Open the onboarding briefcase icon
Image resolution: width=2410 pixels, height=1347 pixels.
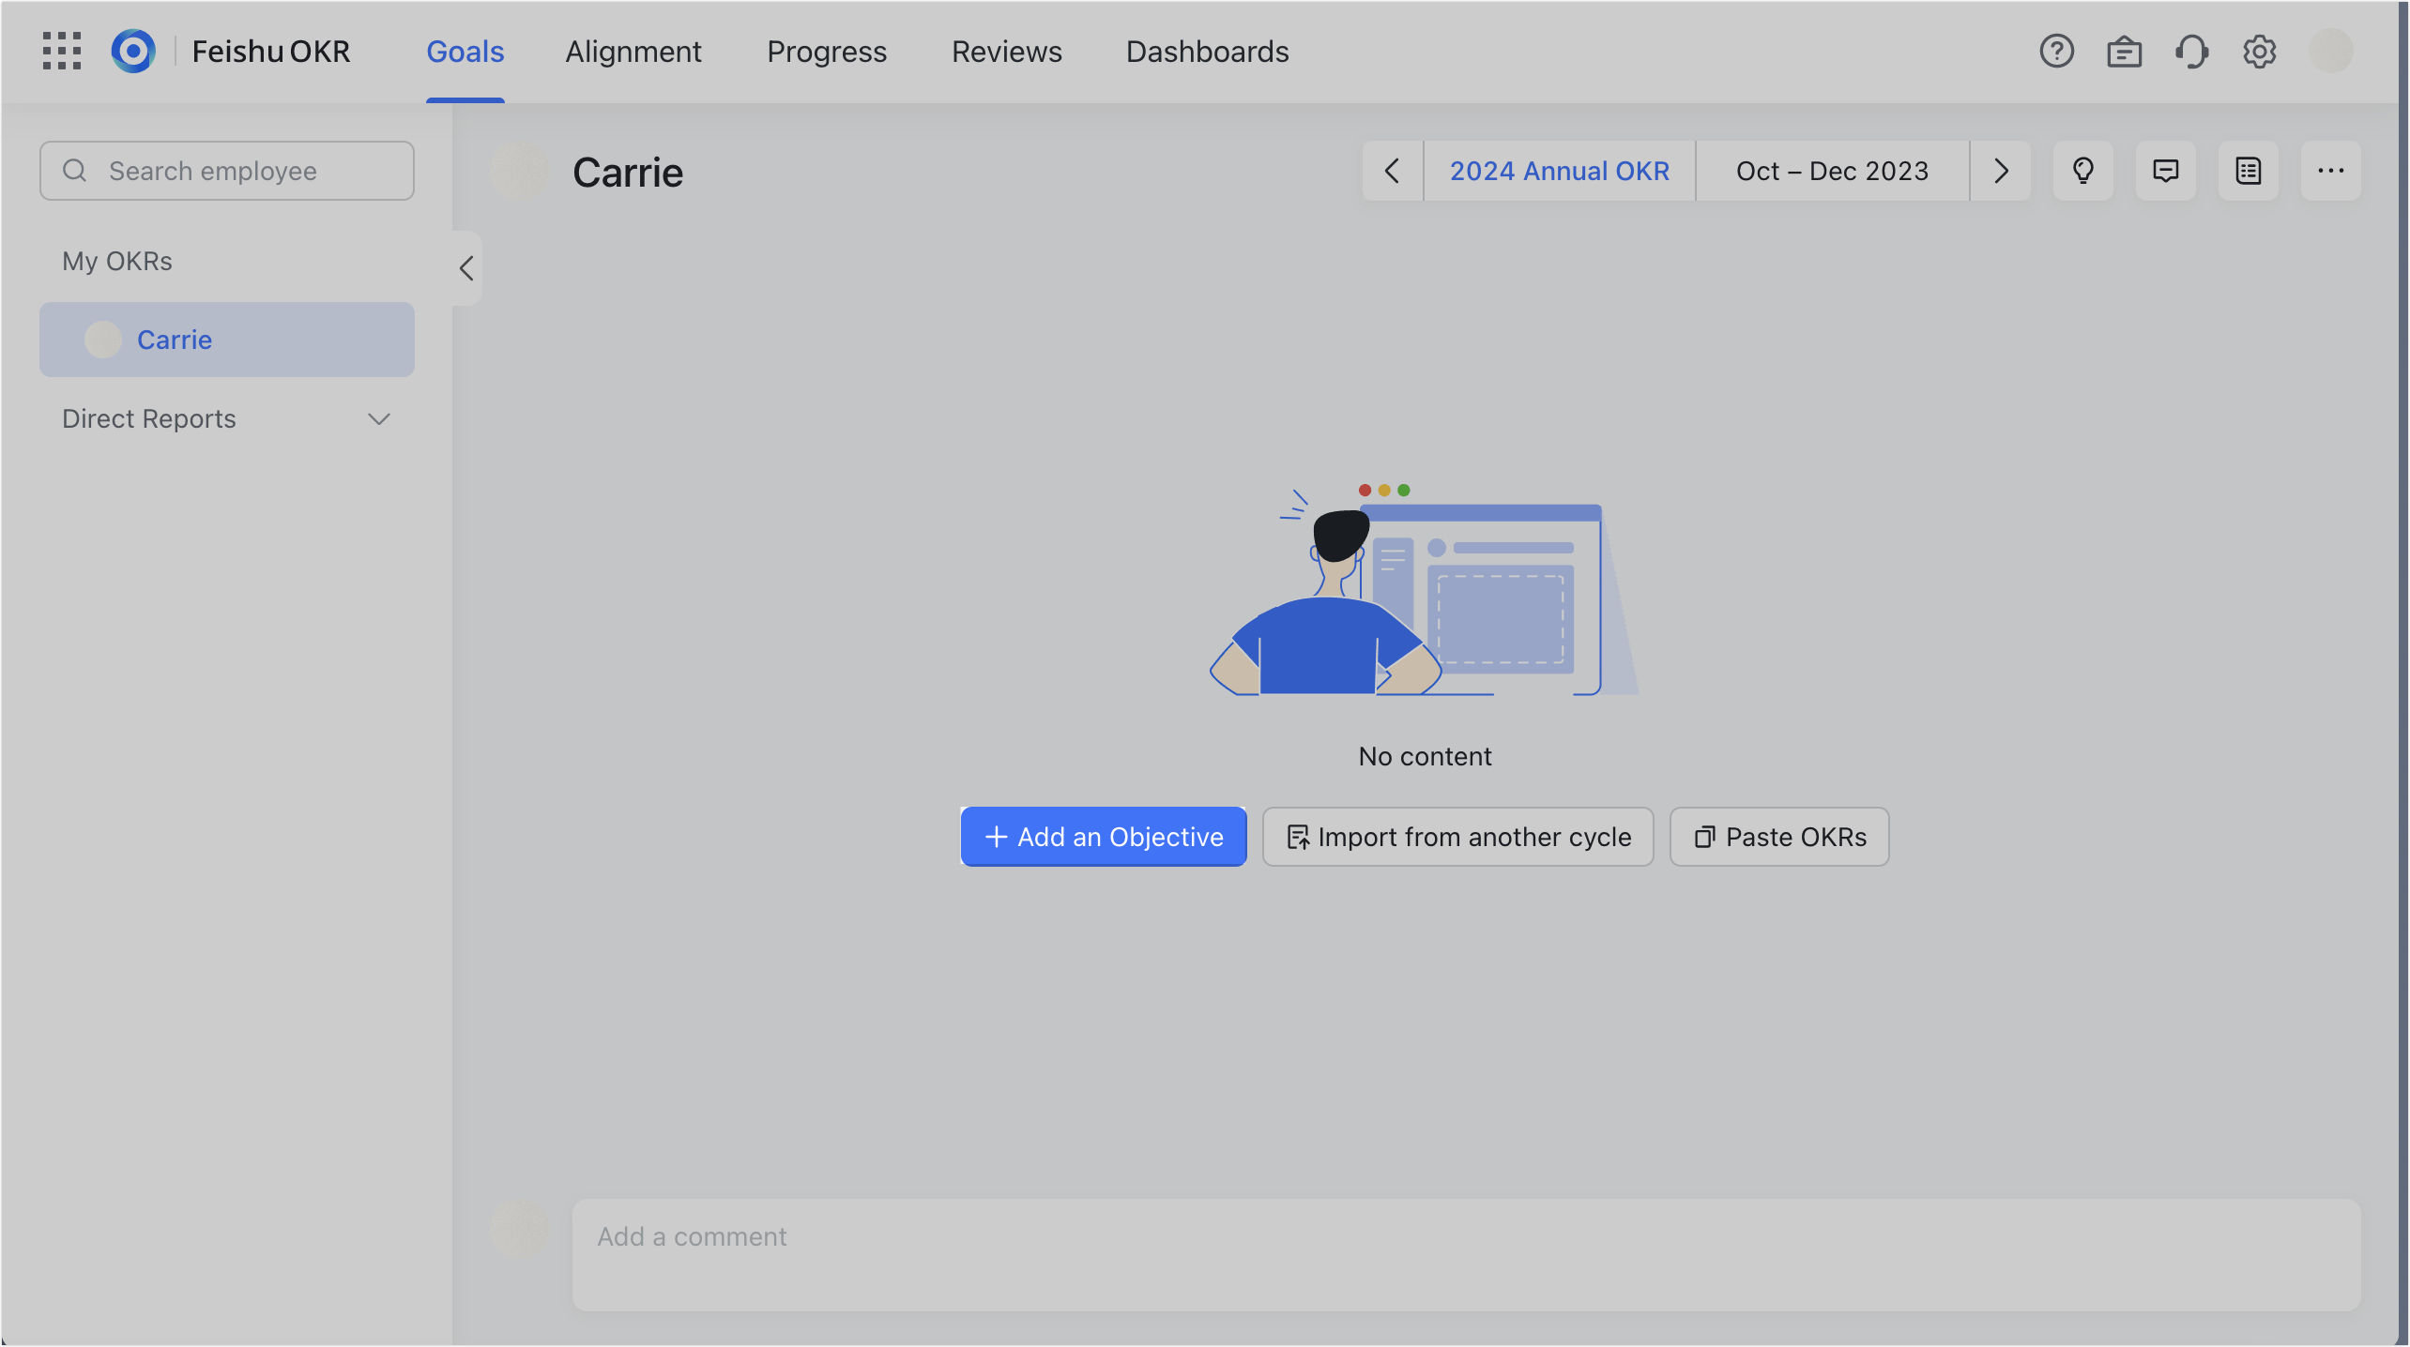pos(2125,52)
